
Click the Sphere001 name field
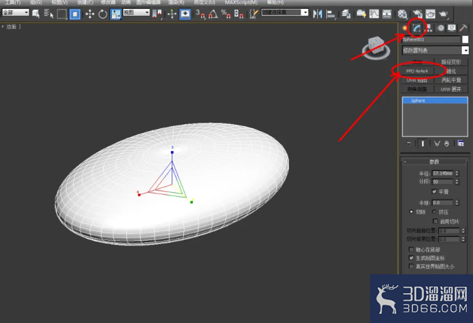click(x=430, y=40)
